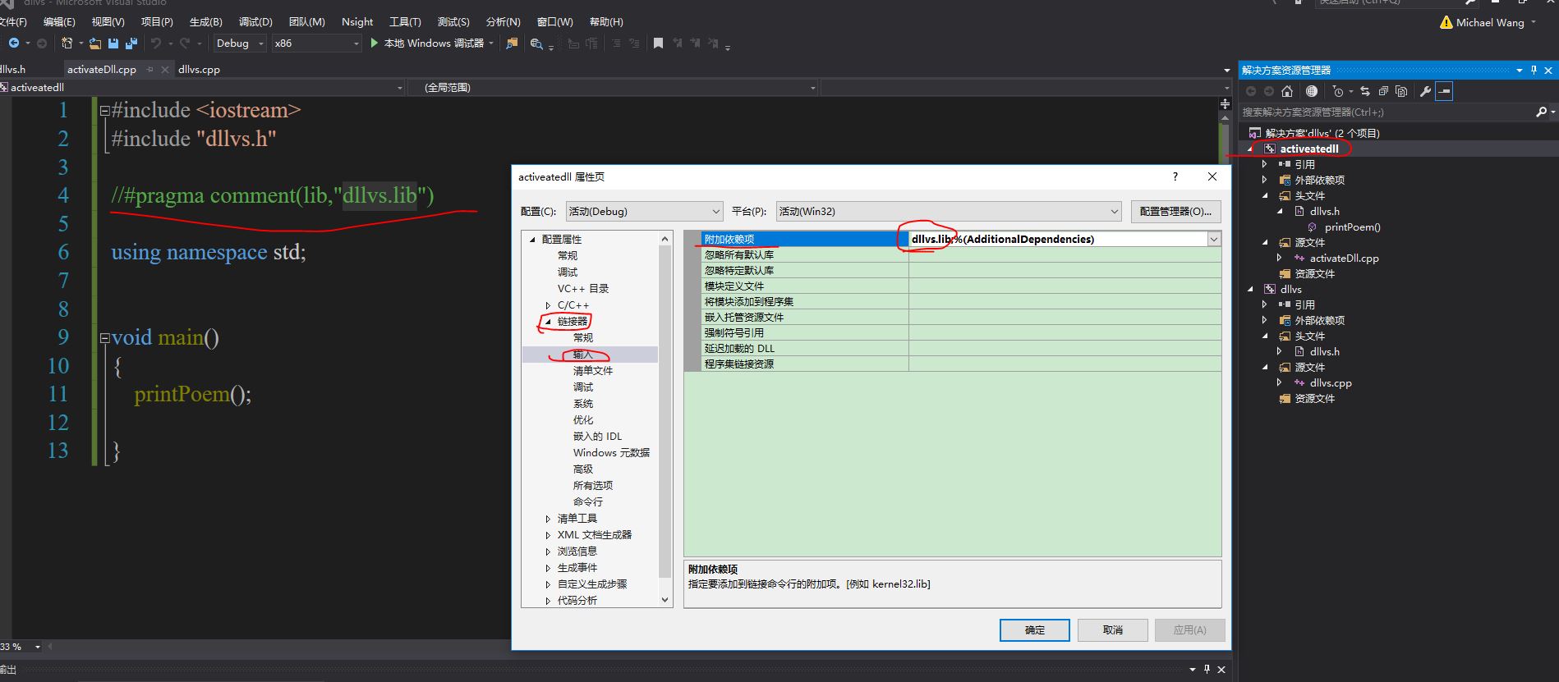Click the Show All Files icon
This screenshot has height=682, width=1559.
tap(1401, 91)
